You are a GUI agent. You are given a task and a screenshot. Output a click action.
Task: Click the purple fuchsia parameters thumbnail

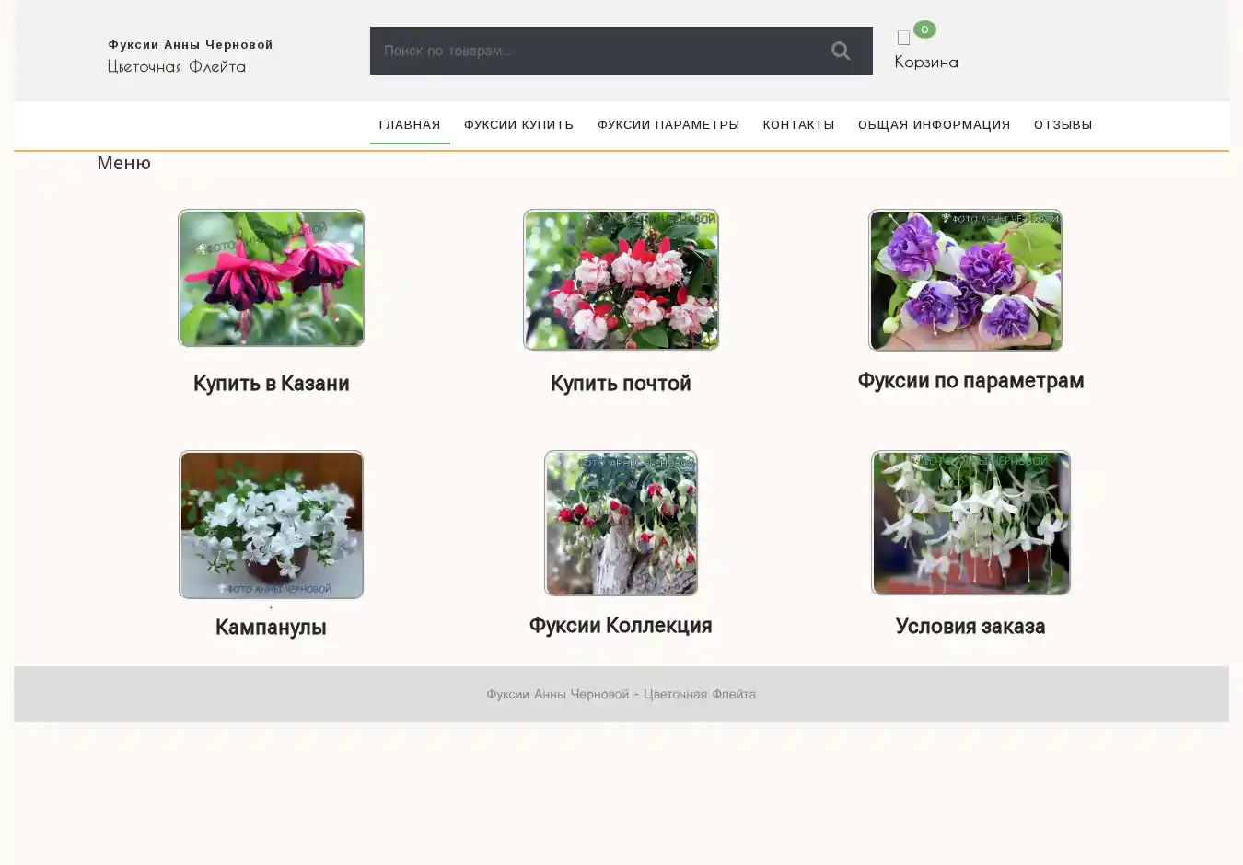965,280
